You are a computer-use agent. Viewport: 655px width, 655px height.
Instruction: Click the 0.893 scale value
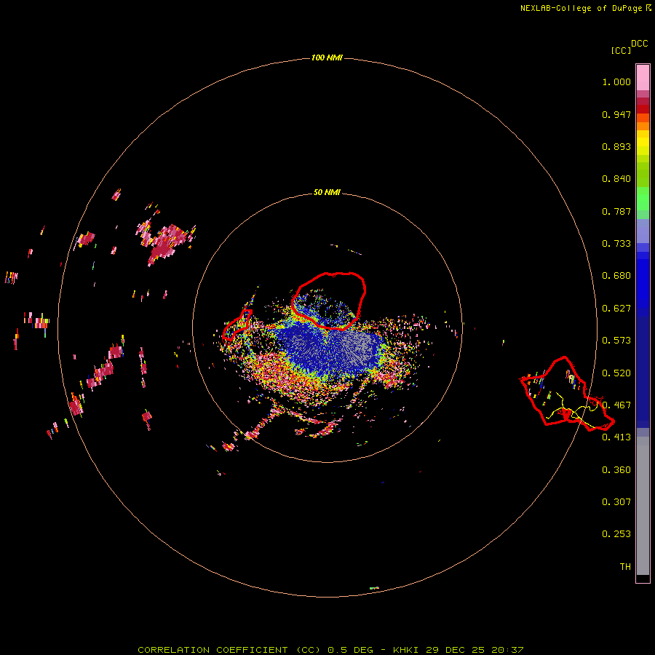coord(616,146)
